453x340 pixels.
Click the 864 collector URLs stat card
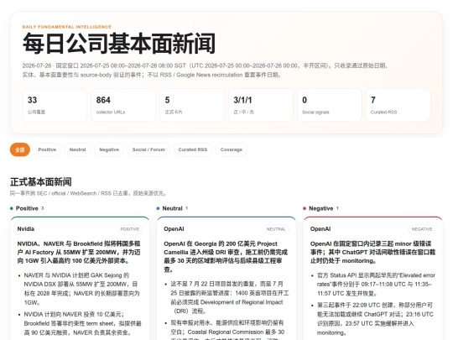click(123, 105)
